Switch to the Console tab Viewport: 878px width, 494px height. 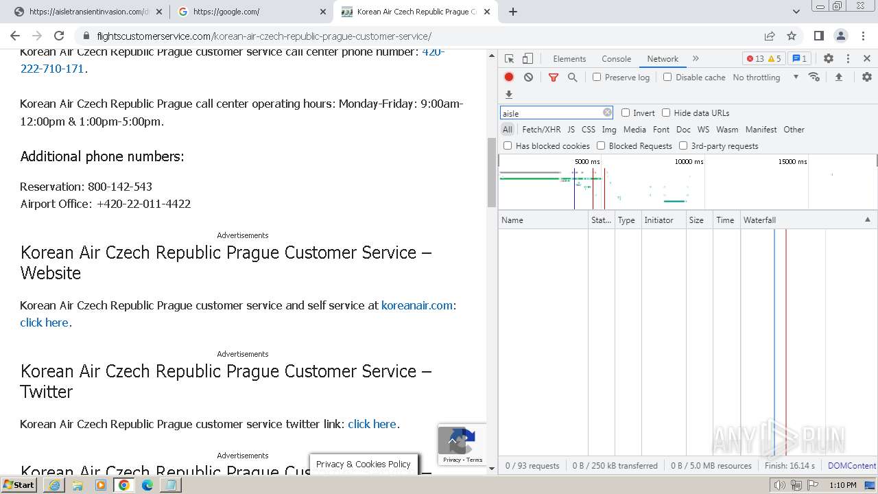pyautogui.click(x=616, y=58)
